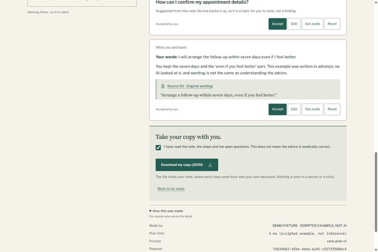The width and height of the screenshot is (378, 252).
Task: Edit the appointment details question card
Action: pyautogui.click(x=294, y=24)
